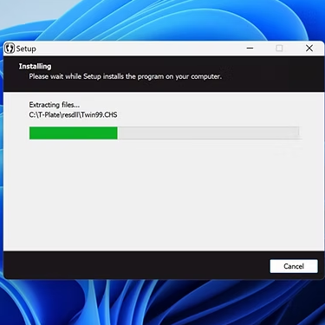Click the "Extracting files..." status text

(55, 105)
